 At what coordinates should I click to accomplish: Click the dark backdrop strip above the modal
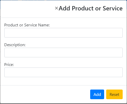[63, 0]
